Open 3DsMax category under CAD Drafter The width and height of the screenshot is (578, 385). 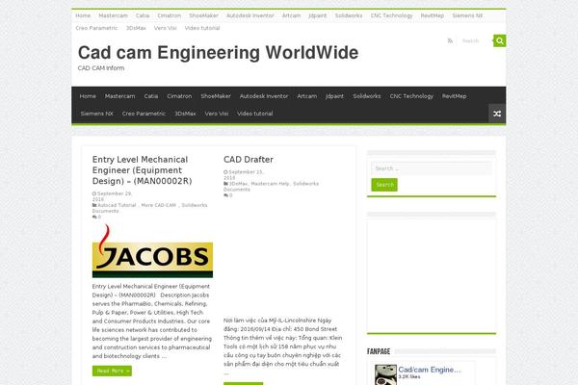238,184
